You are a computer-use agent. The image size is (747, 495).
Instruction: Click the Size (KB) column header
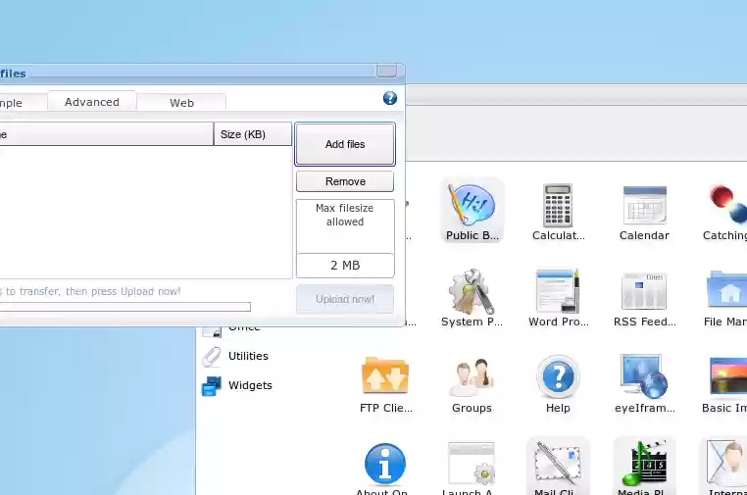tap(253, 134)
